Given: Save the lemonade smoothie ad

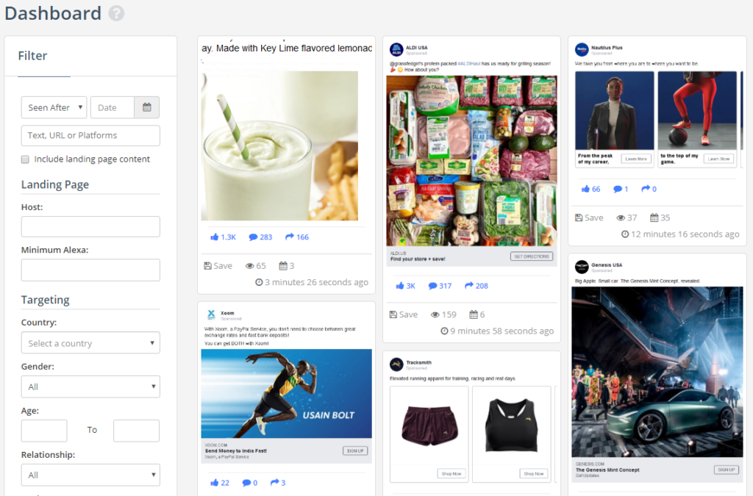Looking at the screenshot, I should coord(218,265).
